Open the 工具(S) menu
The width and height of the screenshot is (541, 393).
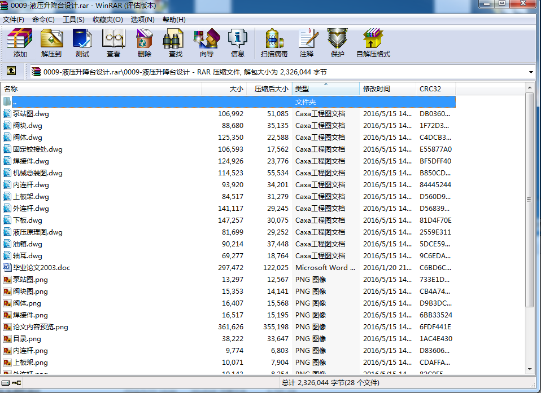click(73, 20)
